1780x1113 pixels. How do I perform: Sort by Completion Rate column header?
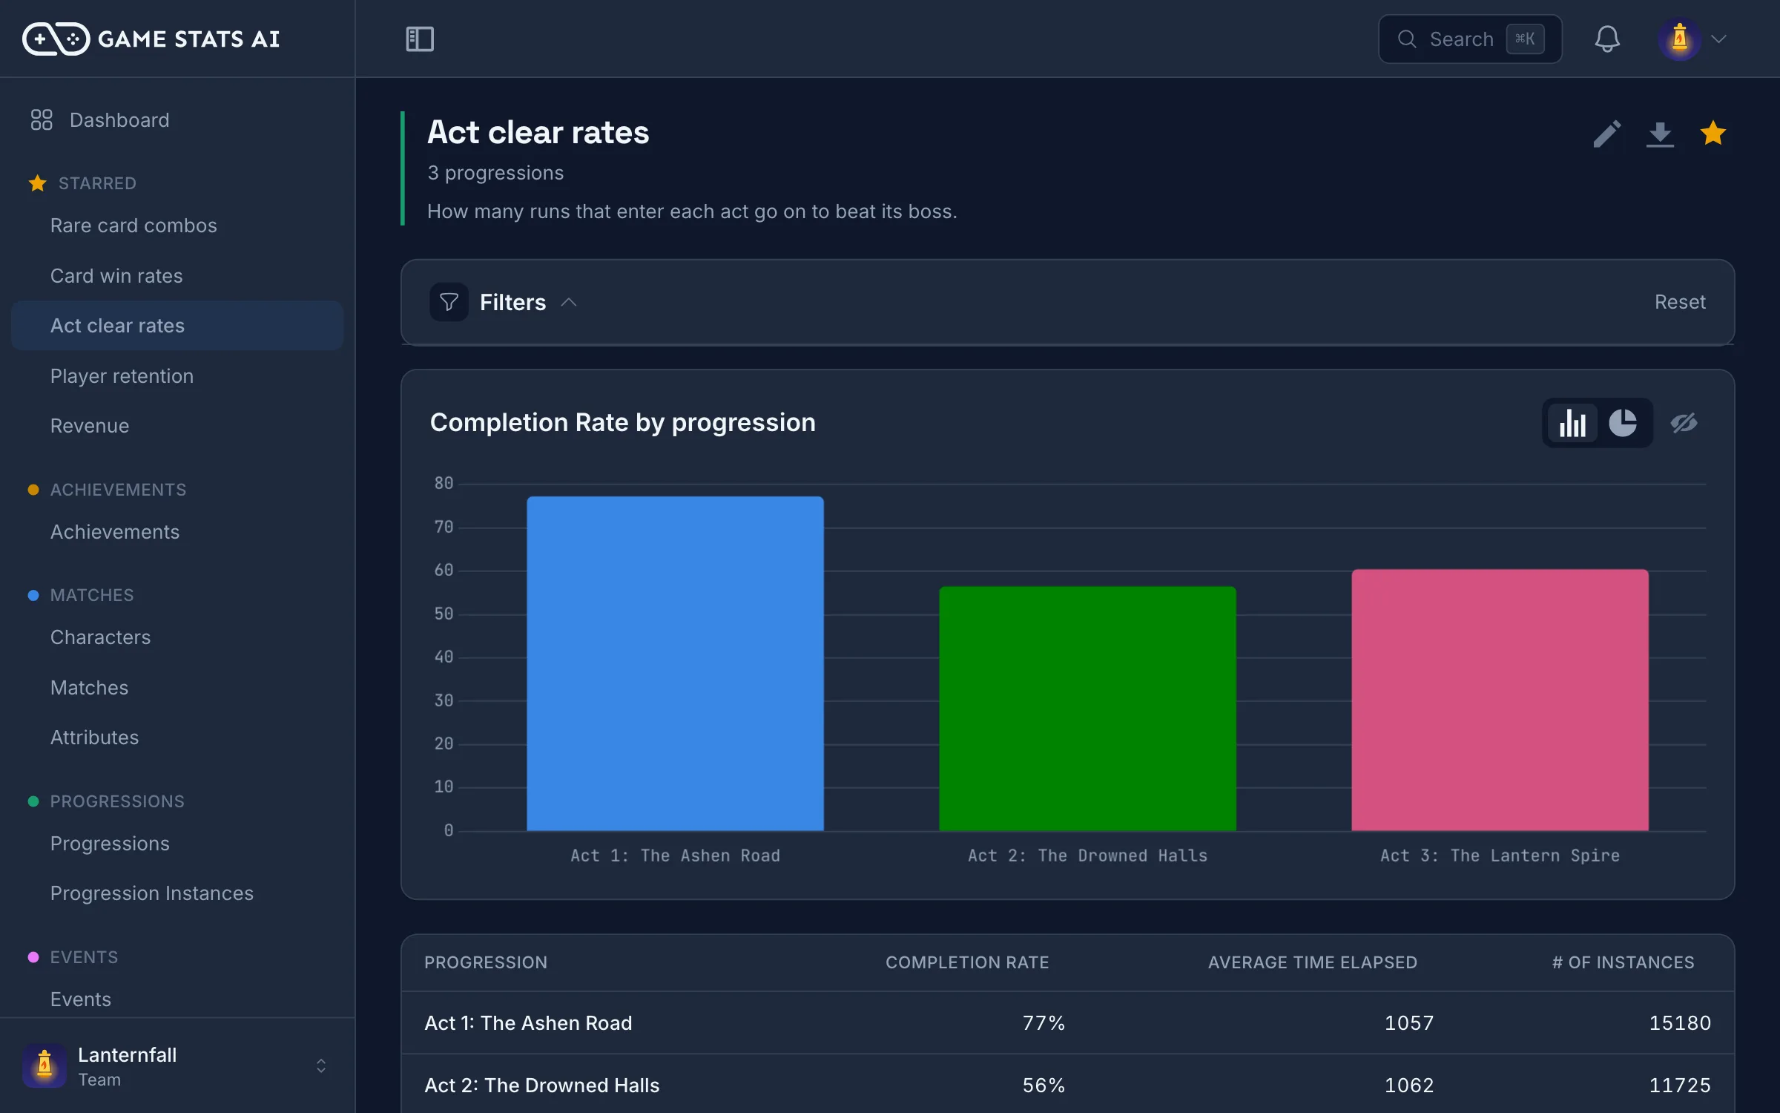[967, 962]
